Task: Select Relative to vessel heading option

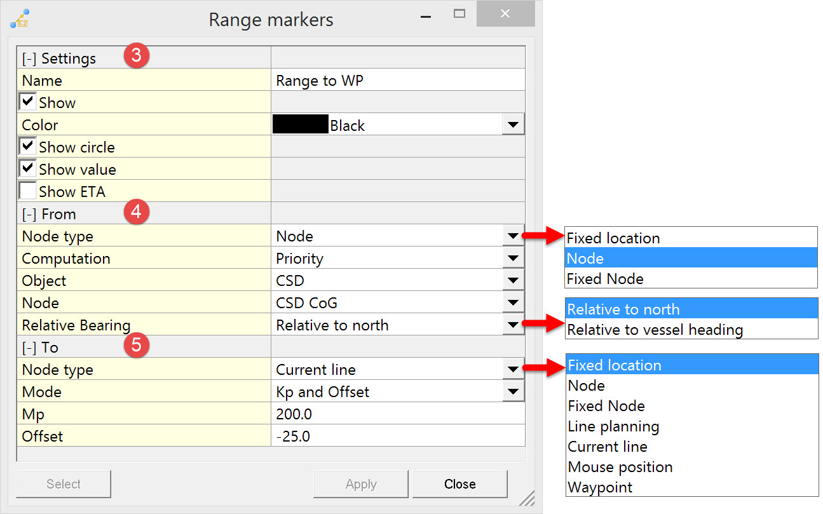Action: [x=655, y=330]
